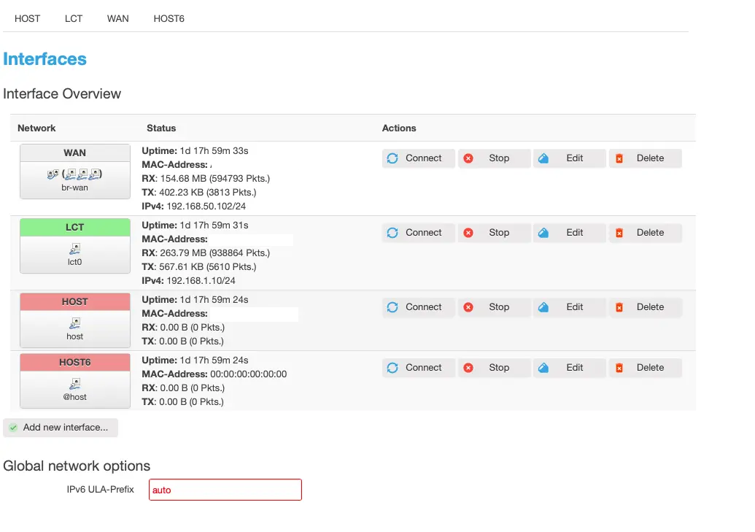Stop the HOST6 interface
The image size is (755, 532).
click(x=494, y=368)
